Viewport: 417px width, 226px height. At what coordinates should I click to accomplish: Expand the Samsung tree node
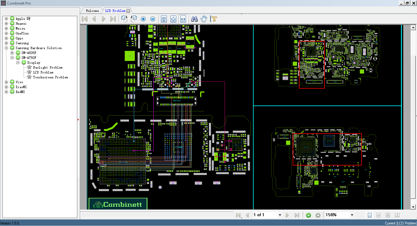coord(6,43)
